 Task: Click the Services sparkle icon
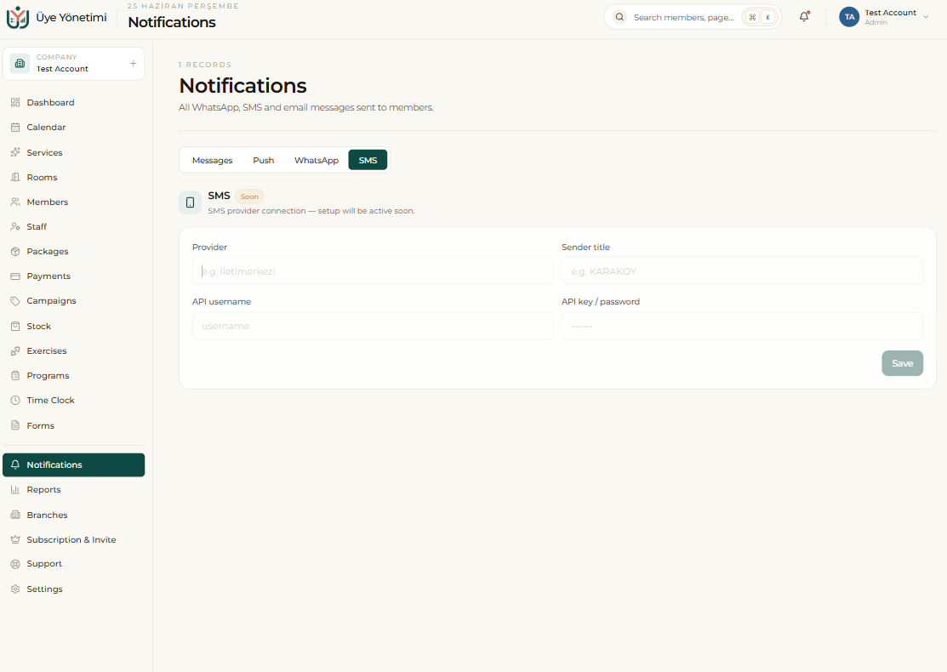[x=15, y=153]
